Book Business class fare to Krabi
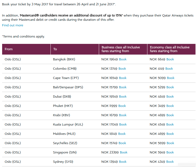The image size is (196, 167). click(x=123, y=115)
